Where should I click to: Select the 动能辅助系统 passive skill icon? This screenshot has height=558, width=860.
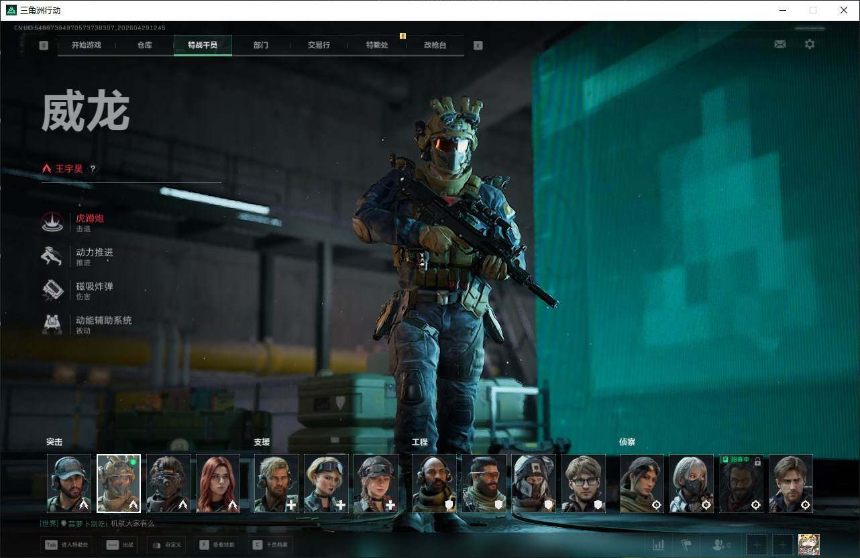52,324
